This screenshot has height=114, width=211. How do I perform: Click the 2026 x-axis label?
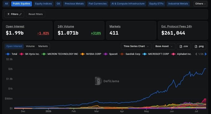[x=48, y=111]
